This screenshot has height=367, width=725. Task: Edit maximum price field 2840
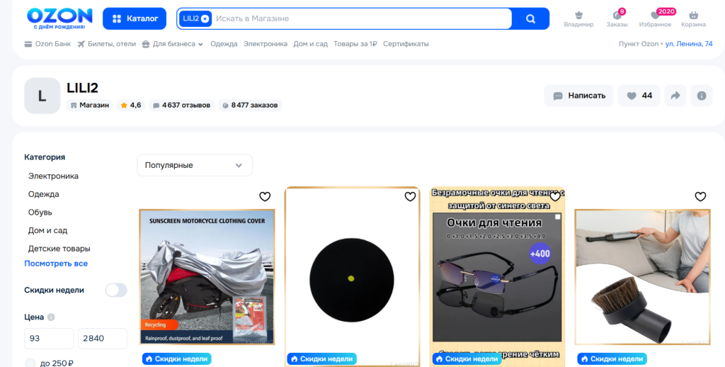tap(102, 339)
